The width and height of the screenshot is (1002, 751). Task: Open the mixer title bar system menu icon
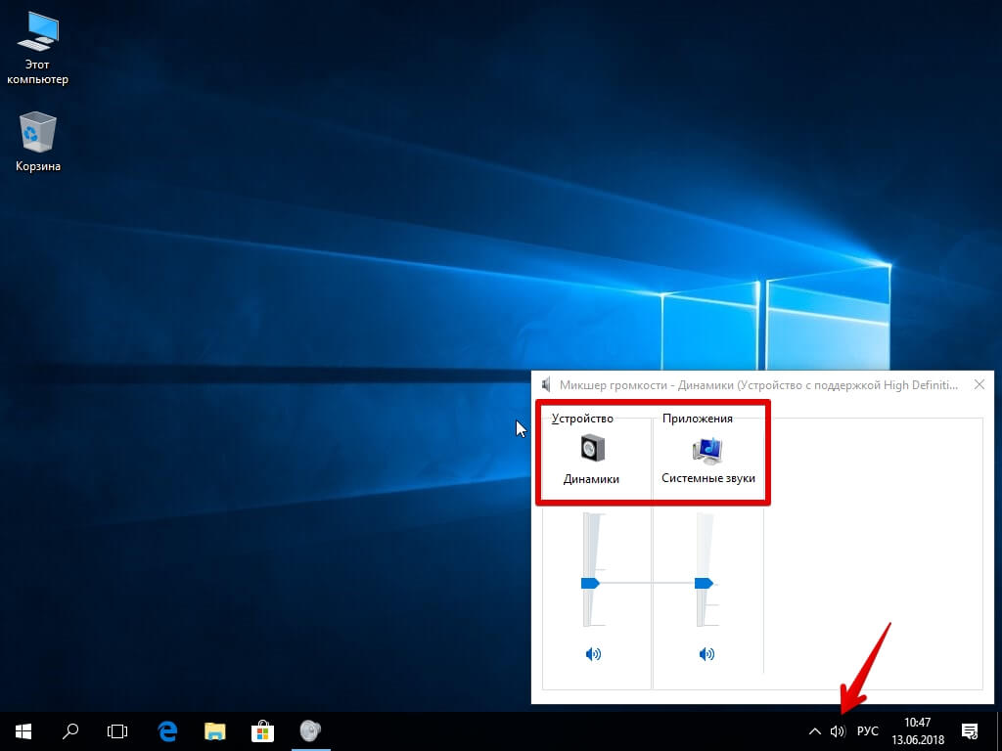(x=546, y=385)
